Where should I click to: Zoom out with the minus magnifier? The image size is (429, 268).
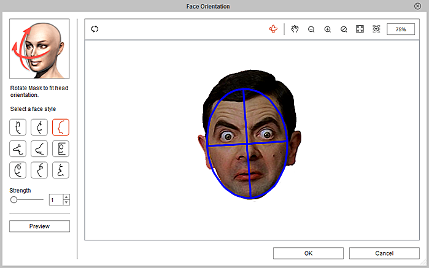[x=311, y=29]
